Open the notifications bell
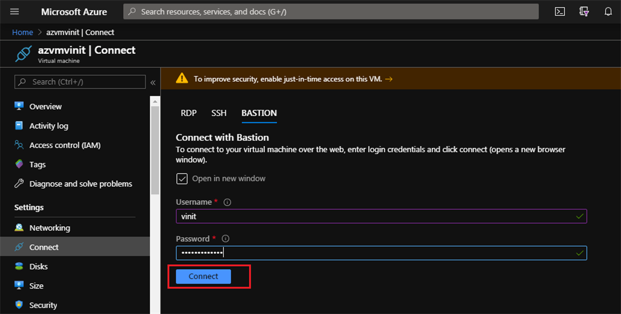This screenshot has height=314, width=621. [x=608, y=12]
